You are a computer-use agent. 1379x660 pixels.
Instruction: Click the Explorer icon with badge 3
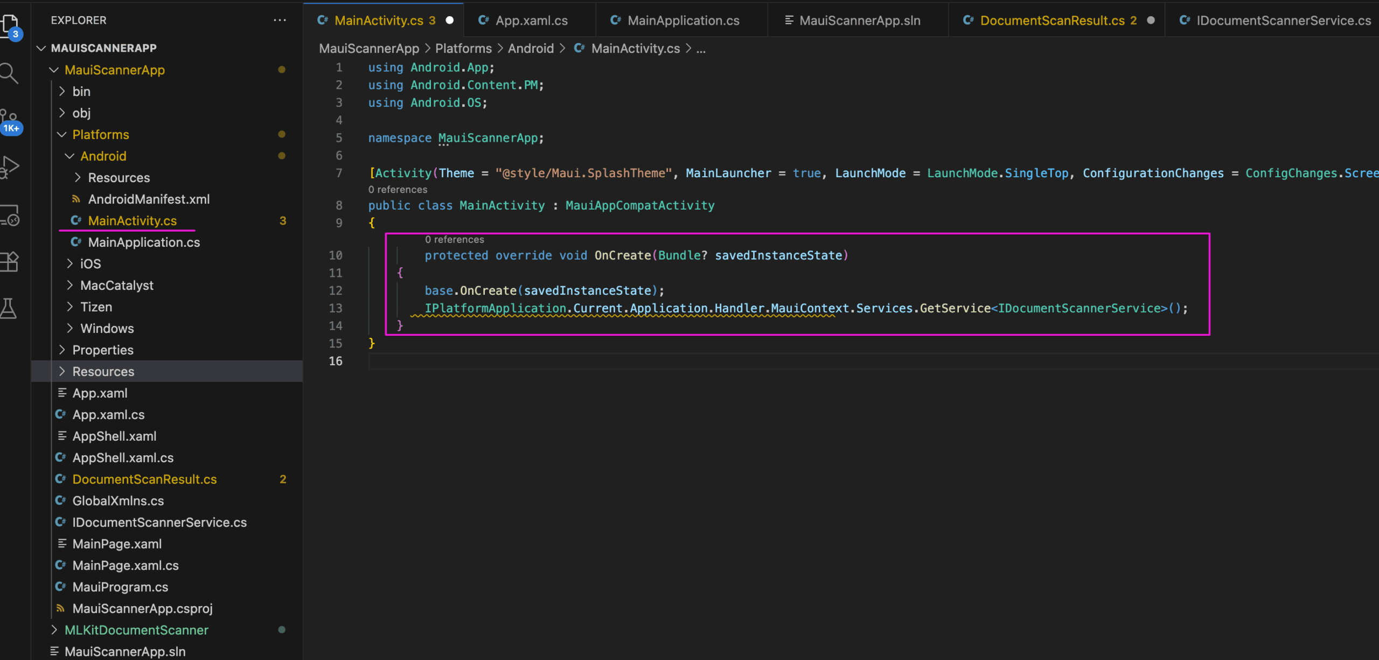pyautogui.click(x=11, y=24)
